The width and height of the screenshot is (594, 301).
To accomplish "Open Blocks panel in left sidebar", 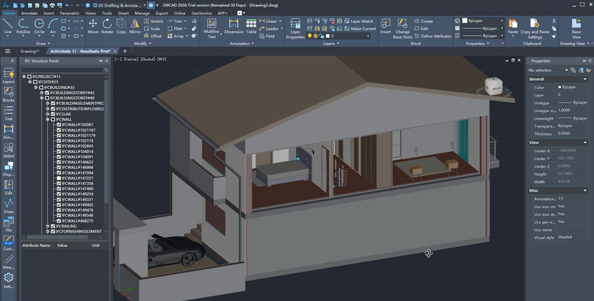I will (x=8, y=93).
